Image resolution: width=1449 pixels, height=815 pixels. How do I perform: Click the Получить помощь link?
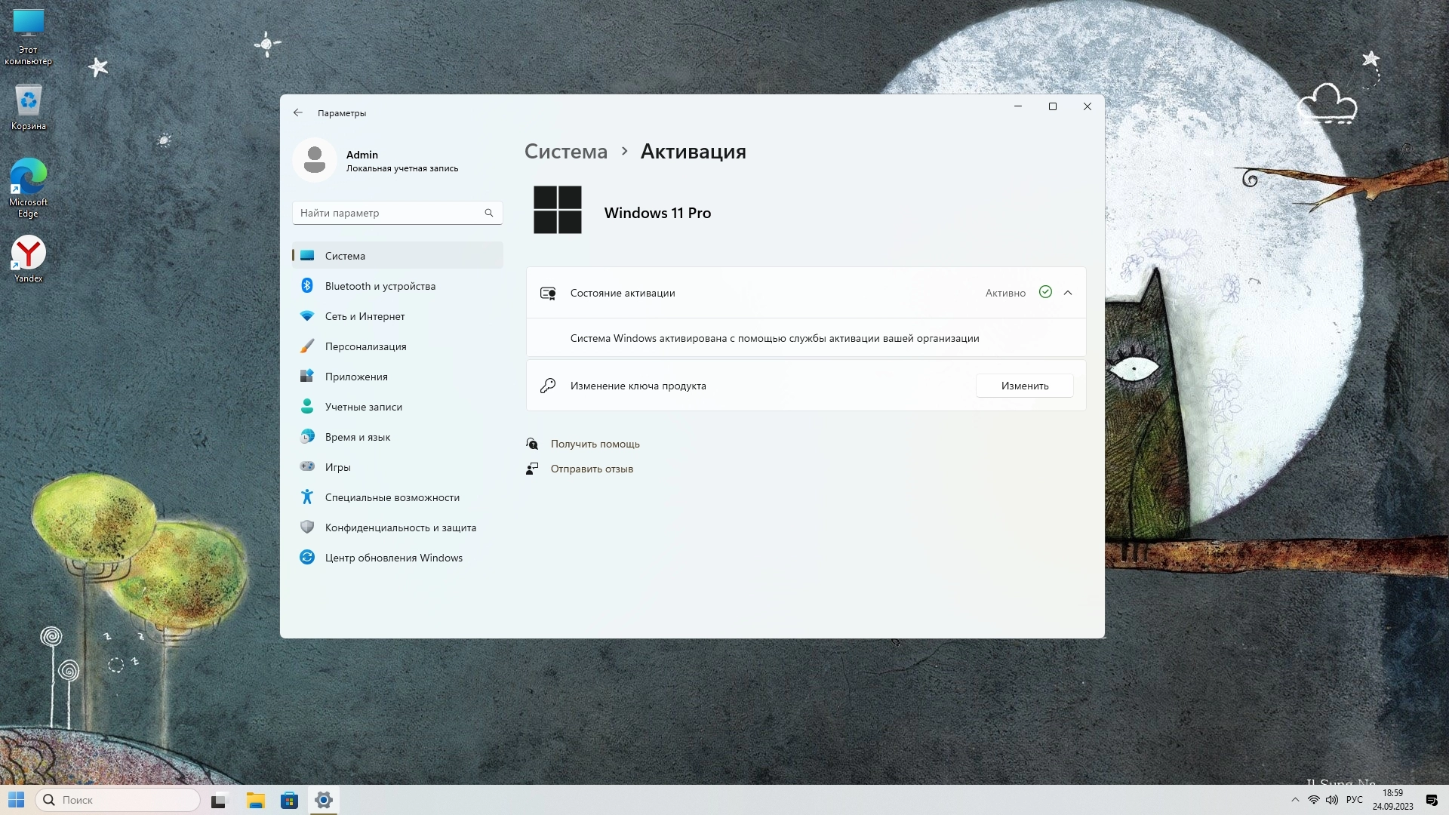595,444
